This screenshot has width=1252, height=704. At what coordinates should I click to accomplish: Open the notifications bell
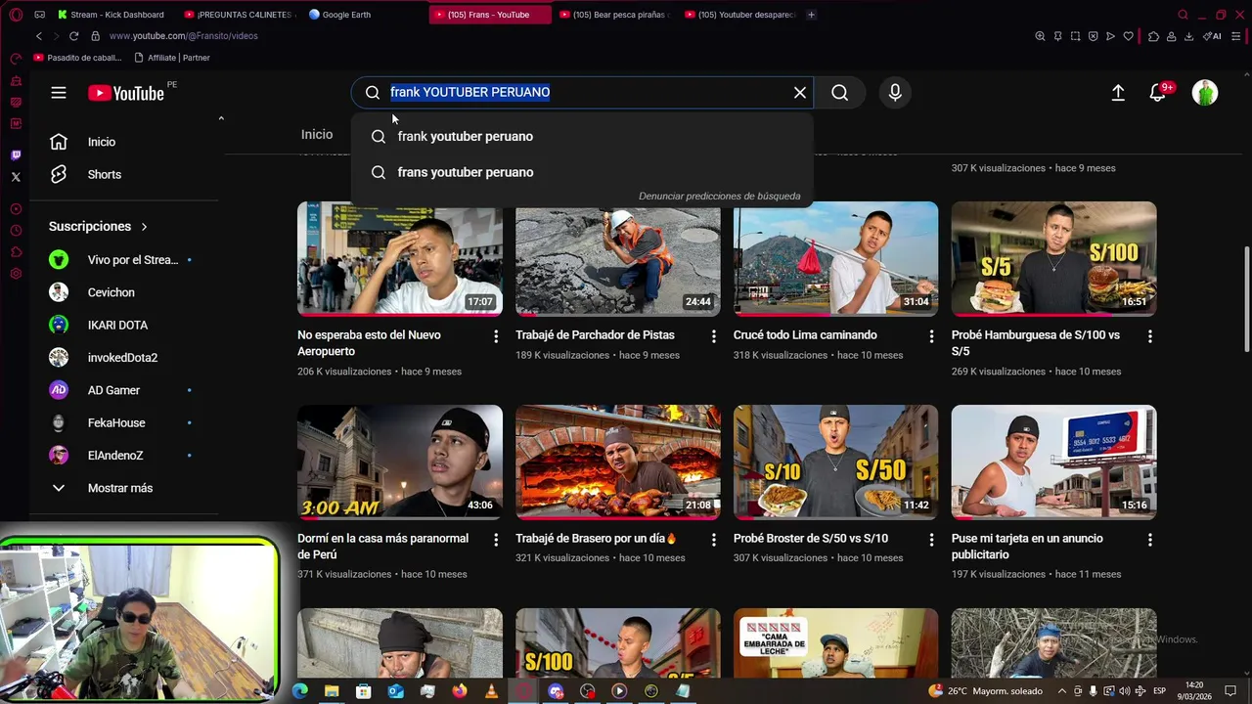pos(1158,93)
